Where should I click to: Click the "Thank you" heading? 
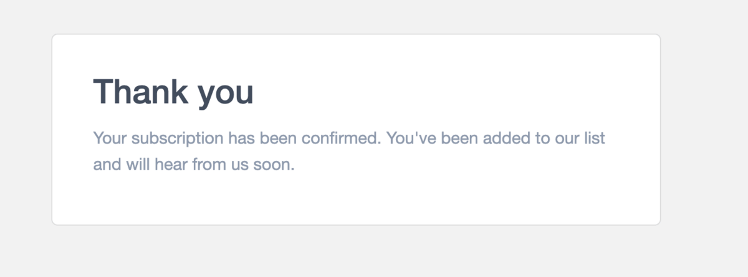173,92
